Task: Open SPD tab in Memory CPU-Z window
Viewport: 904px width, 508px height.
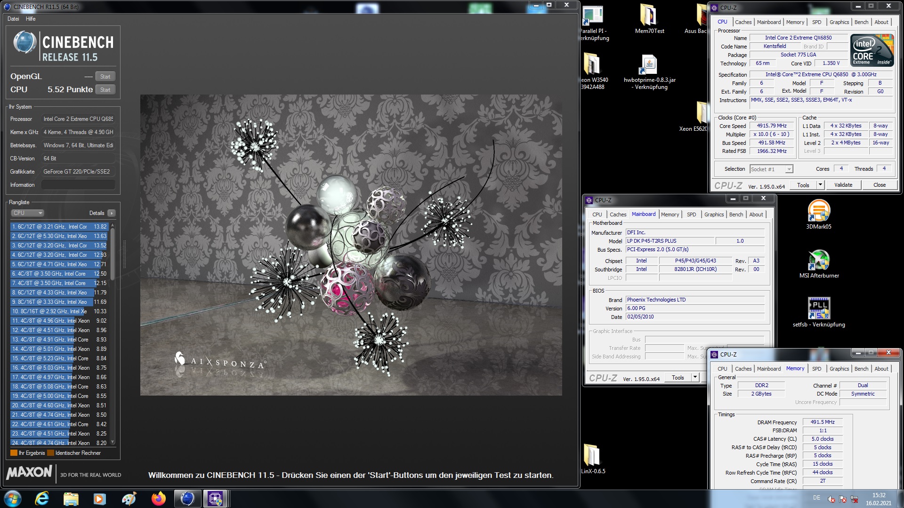Action: pos(816,369)
